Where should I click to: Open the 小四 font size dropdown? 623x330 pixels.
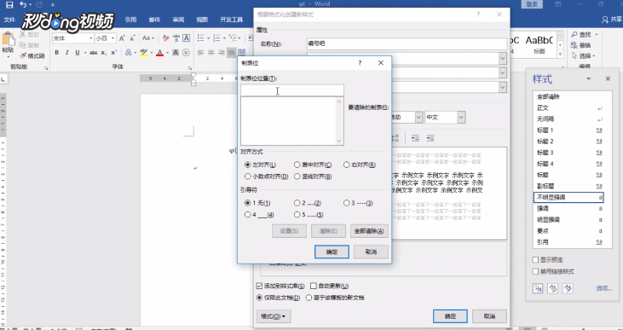tap(112, 38)
